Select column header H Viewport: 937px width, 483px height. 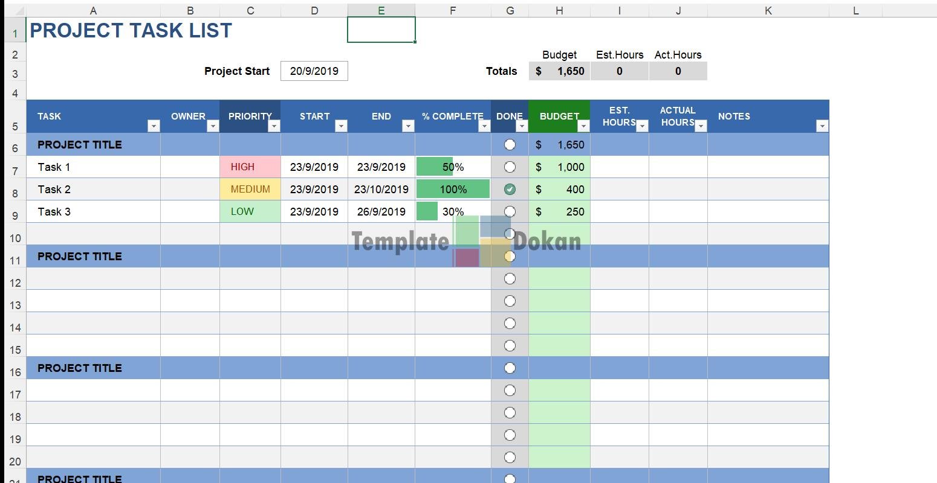click(x=559, y=10)
